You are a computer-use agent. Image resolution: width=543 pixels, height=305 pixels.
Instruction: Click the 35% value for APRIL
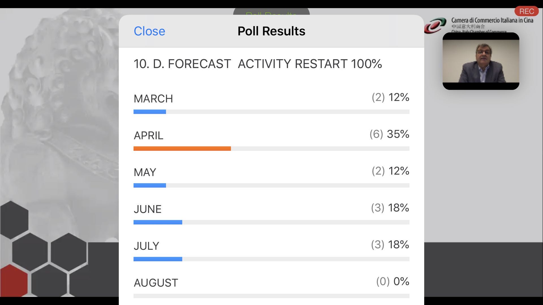(398, 134)
